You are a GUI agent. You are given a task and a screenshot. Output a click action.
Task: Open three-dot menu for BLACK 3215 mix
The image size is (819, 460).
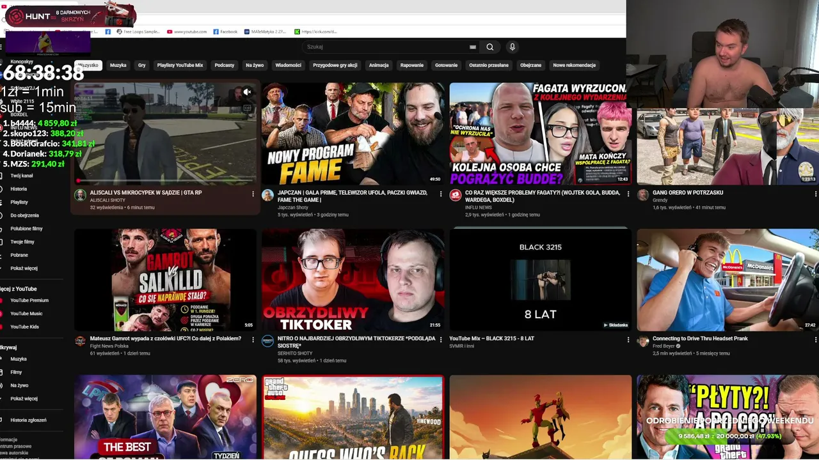[x=628, y=340]
